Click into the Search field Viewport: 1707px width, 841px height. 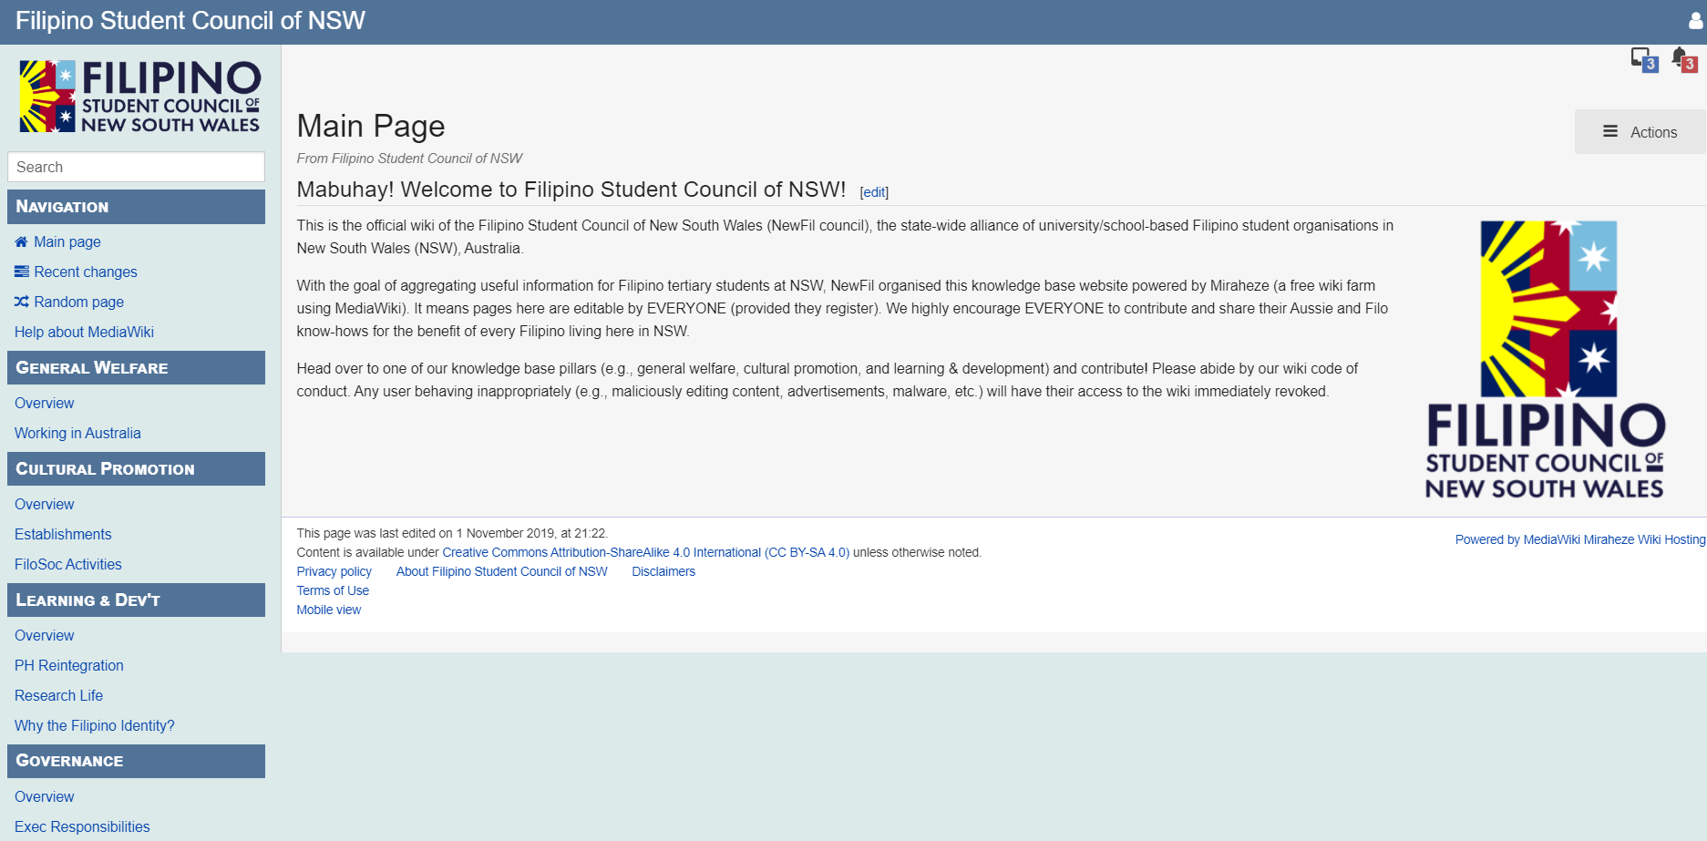click(136, 167)
